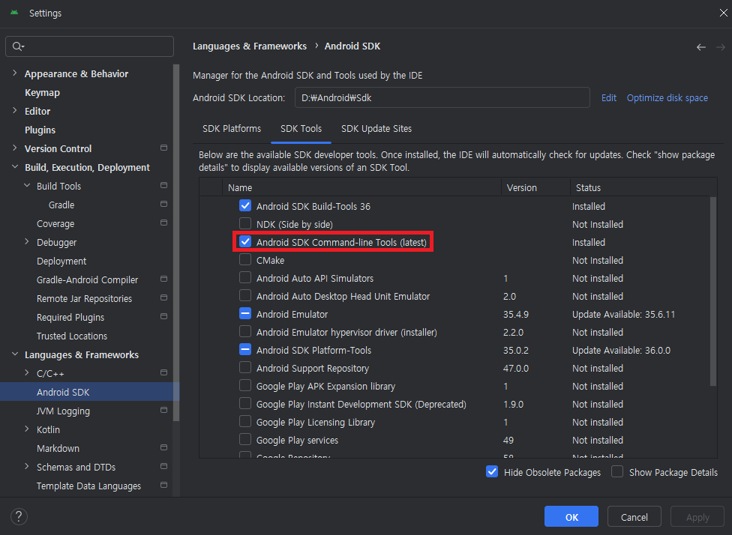Click project-level icon beside Gradle-Android Compiler
732x535 pixels.
[x=163, y=279]
